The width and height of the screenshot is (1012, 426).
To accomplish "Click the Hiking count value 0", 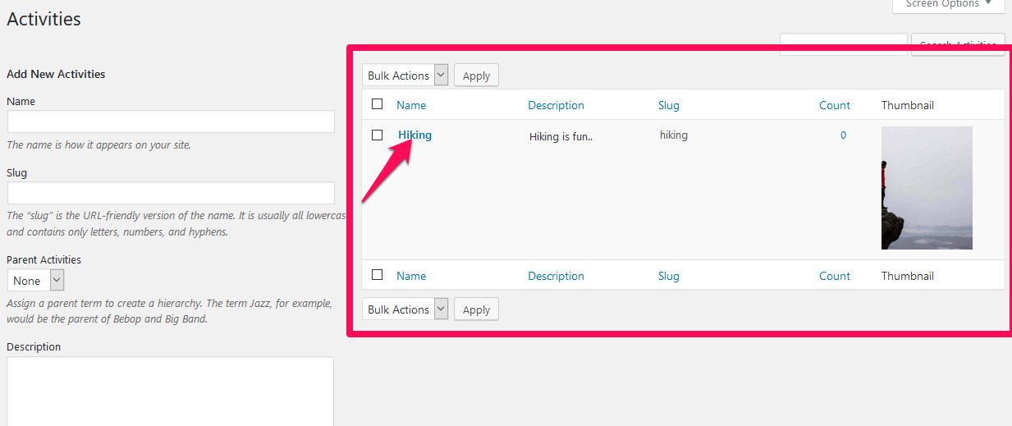I will pyautogui.click(x=843, y=135).
